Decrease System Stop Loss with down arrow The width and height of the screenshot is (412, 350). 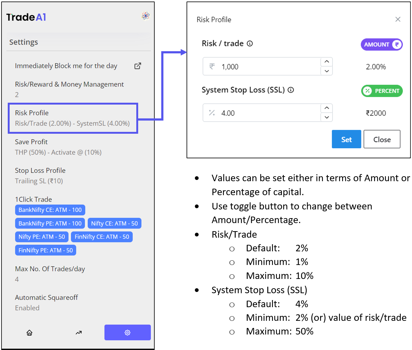point(327,117)
